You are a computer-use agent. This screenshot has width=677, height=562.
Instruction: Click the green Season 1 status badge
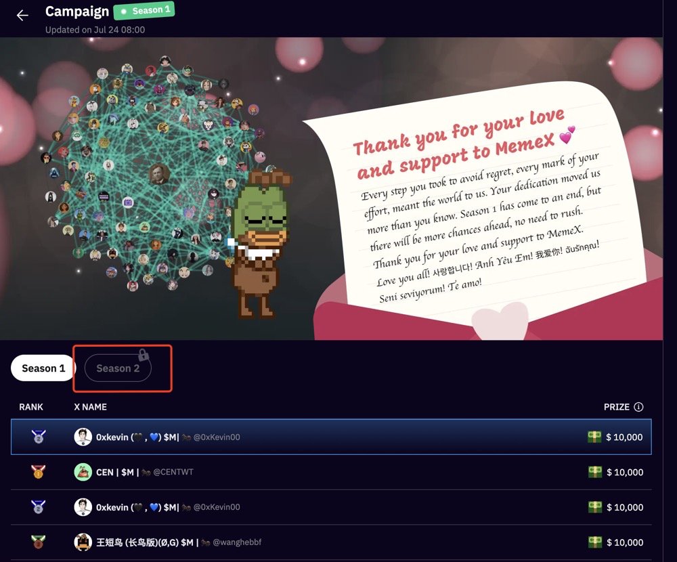coord(144,11)
